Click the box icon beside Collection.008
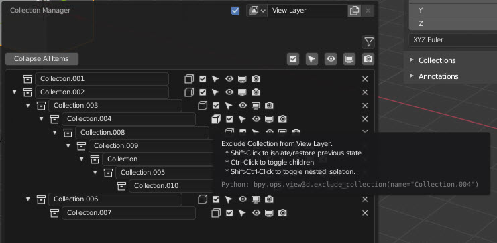Screen dimensions: 497x243 pos(68,133)
